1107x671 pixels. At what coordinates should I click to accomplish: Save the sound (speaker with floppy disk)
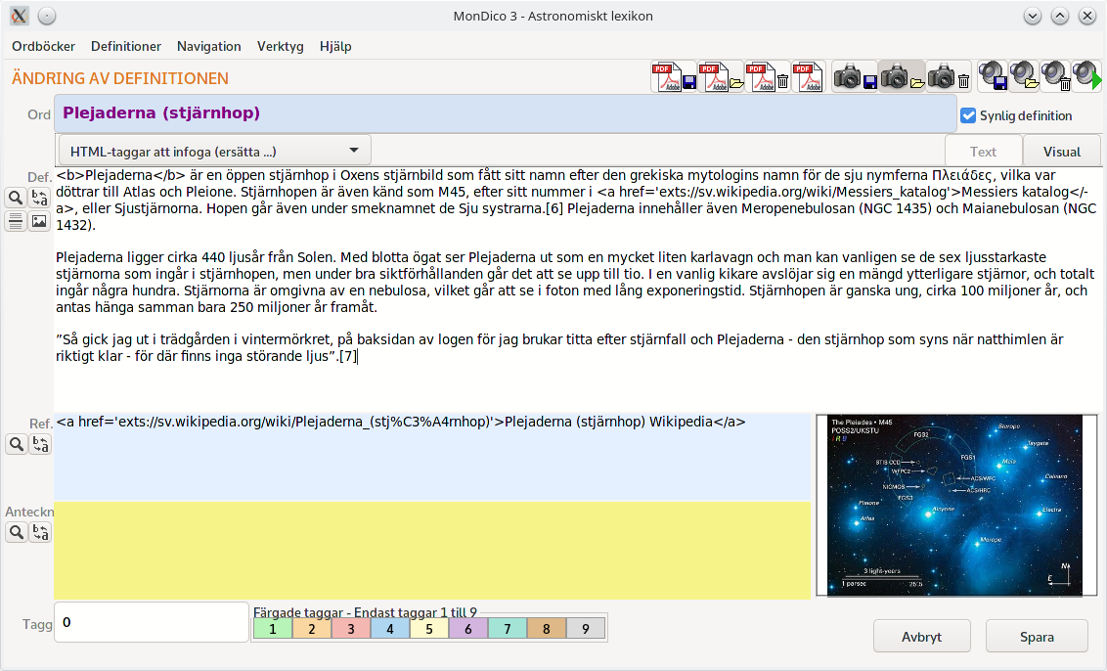tap(994, 76)
